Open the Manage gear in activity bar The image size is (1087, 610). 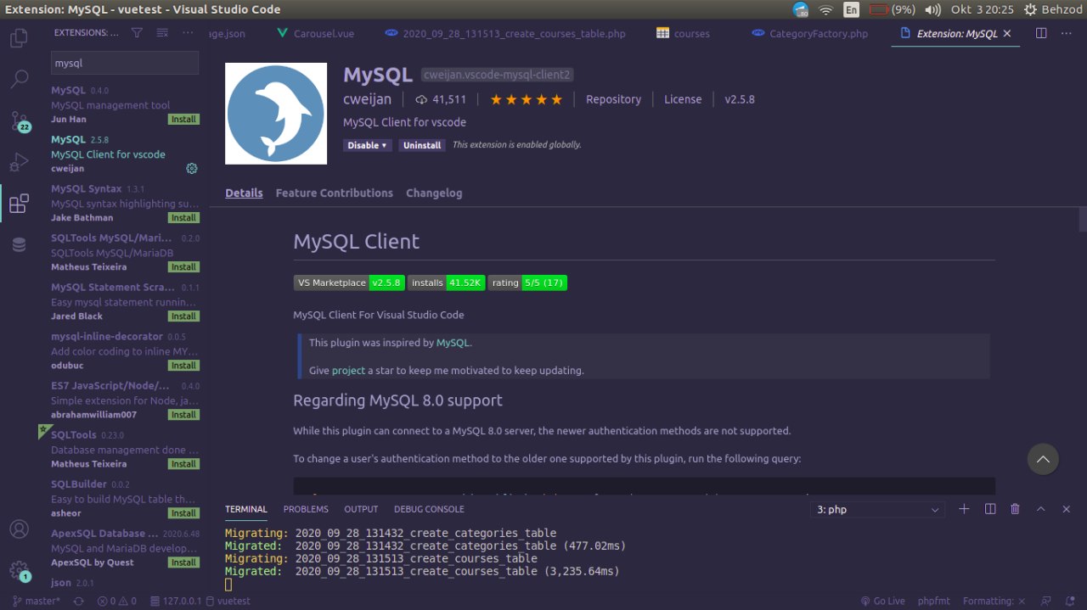pyautogui.click(x=19, y=570)
